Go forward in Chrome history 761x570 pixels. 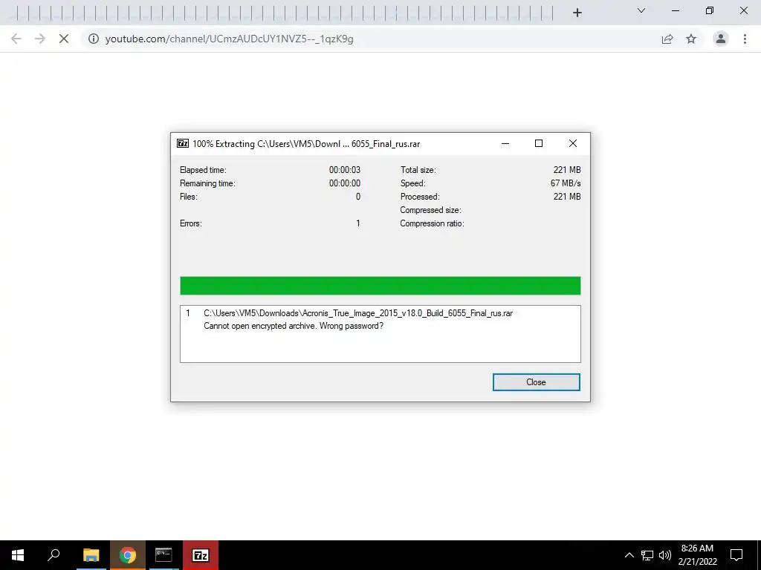[x=40, y=39]
